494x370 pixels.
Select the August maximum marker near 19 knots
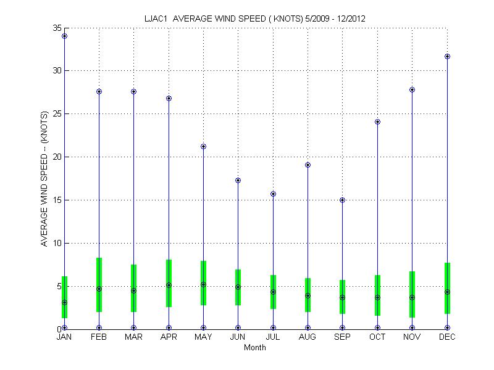tap(308, 165)
